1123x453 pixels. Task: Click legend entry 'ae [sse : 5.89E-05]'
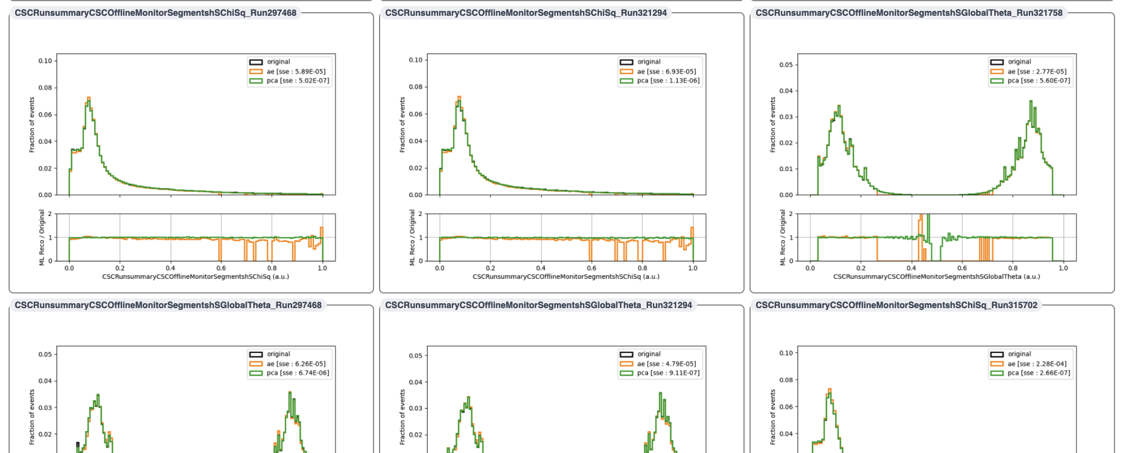tap(296, 72)
